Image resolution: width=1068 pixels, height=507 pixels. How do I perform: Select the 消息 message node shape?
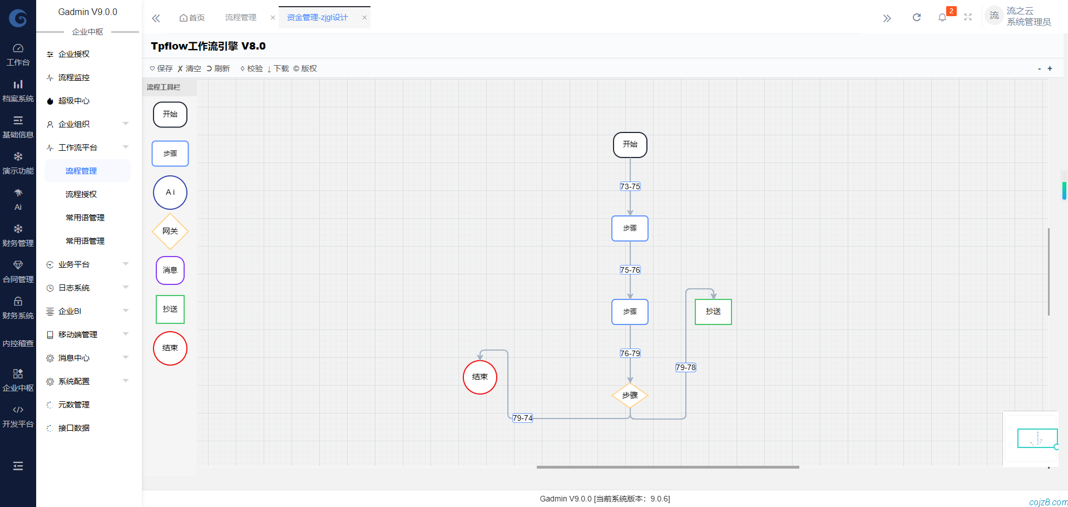[170, 270]
